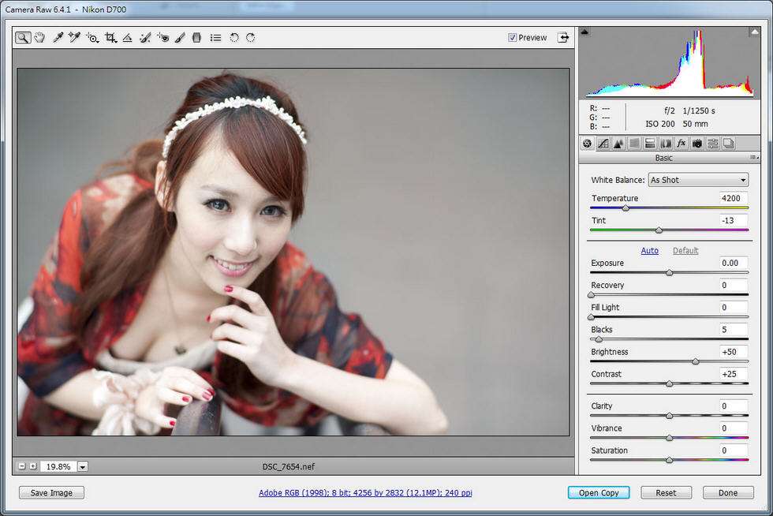The height and width of the screenshot is (516, 773).
Task: Apply Auto tone adjustments
Action: pos(650,251)
